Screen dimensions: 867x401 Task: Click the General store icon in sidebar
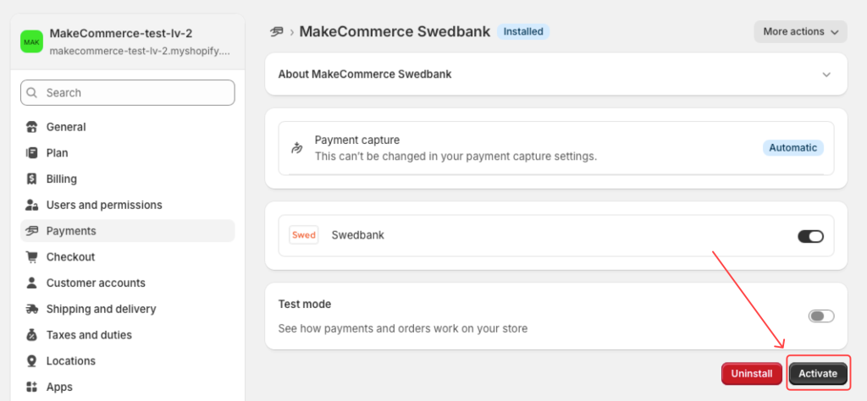tap(32, 127)
